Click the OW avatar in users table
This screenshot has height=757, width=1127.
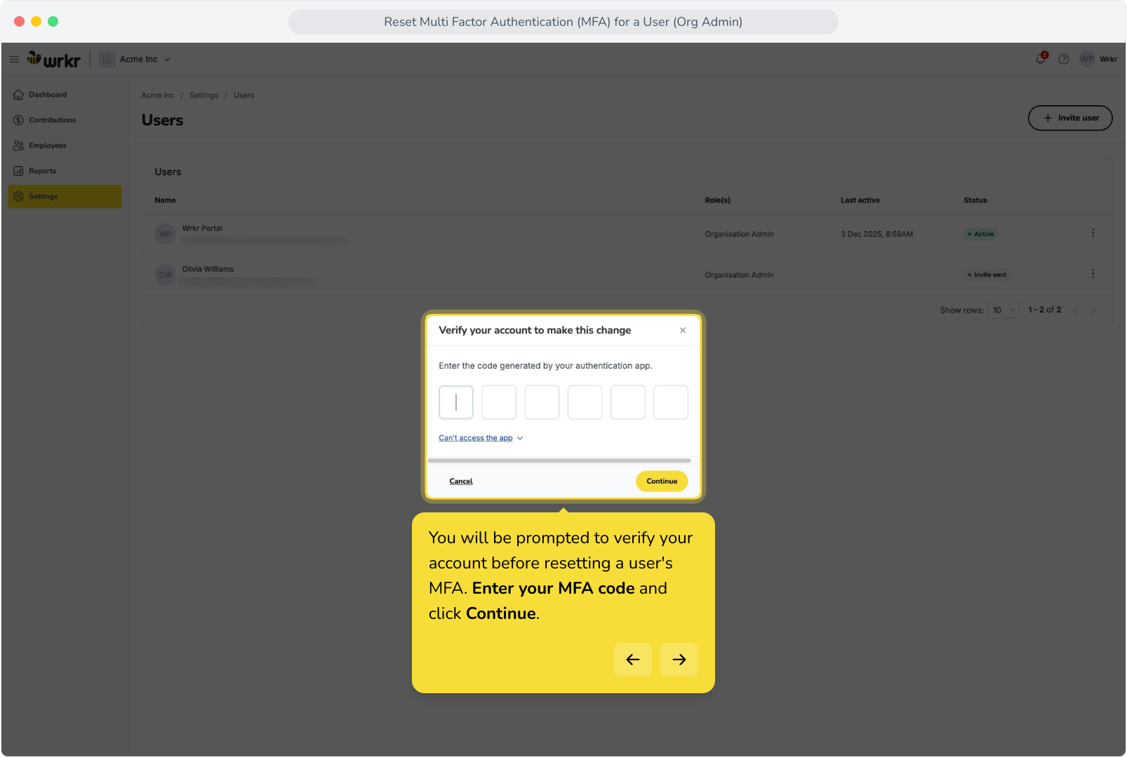click(165, 275)
